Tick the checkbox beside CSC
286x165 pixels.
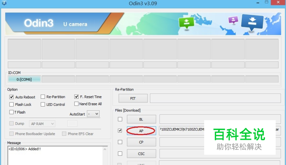pos(120,153)
